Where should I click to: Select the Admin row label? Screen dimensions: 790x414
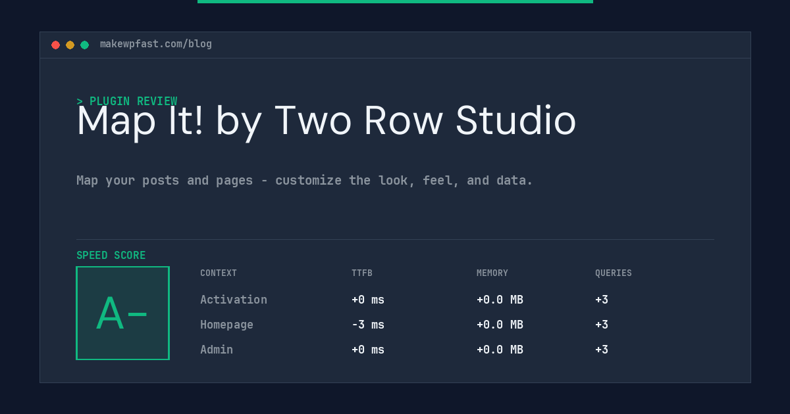click(x=217, y=350)
